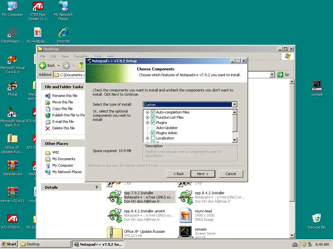Select WinRARx64 desktop icon
Screen dimensions: 333x249
13,168
